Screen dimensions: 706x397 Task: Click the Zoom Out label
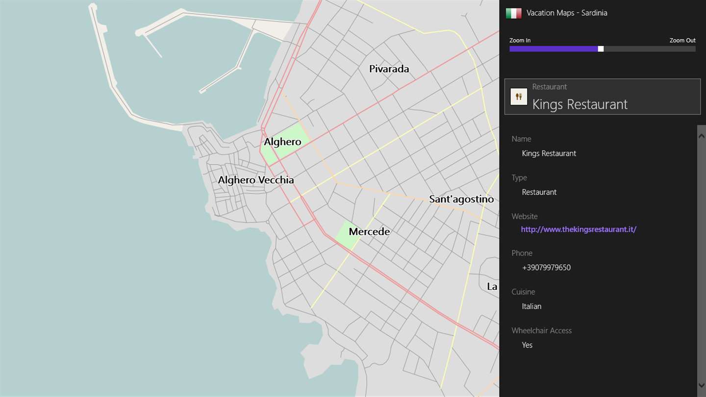point(682,40)
